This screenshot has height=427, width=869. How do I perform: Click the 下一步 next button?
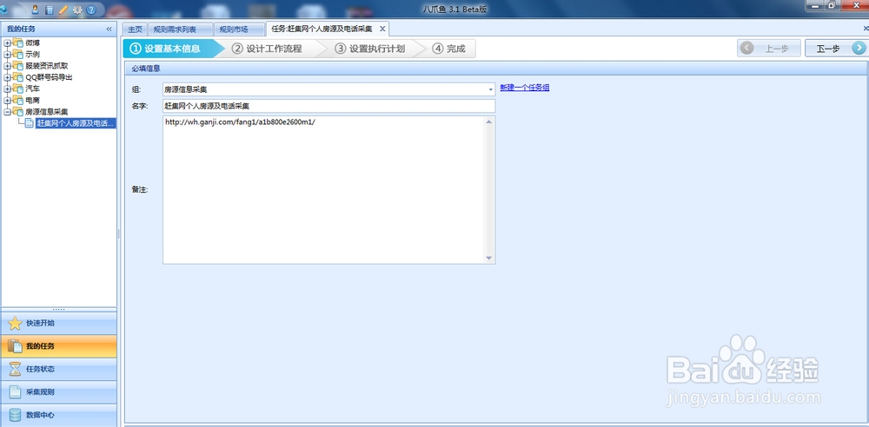(x=837, y=49)
